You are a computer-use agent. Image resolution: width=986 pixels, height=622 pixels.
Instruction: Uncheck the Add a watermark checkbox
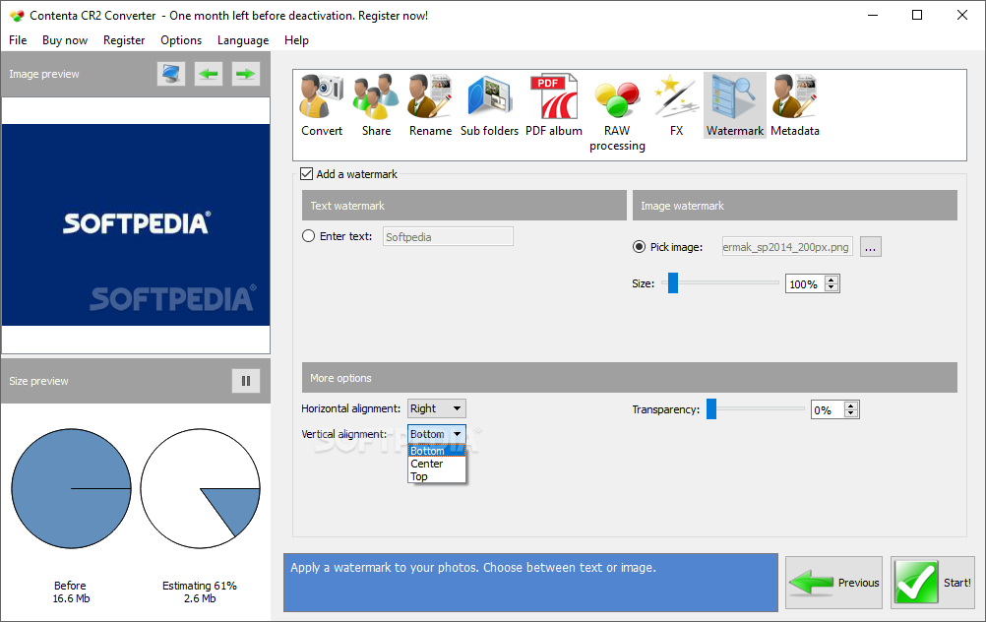pos(306,174)
